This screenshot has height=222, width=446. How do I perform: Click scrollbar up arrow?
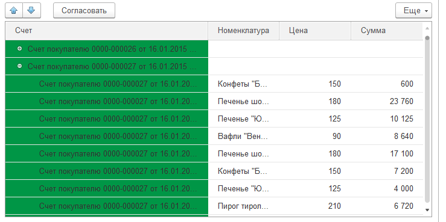click(x=427, y=28)
